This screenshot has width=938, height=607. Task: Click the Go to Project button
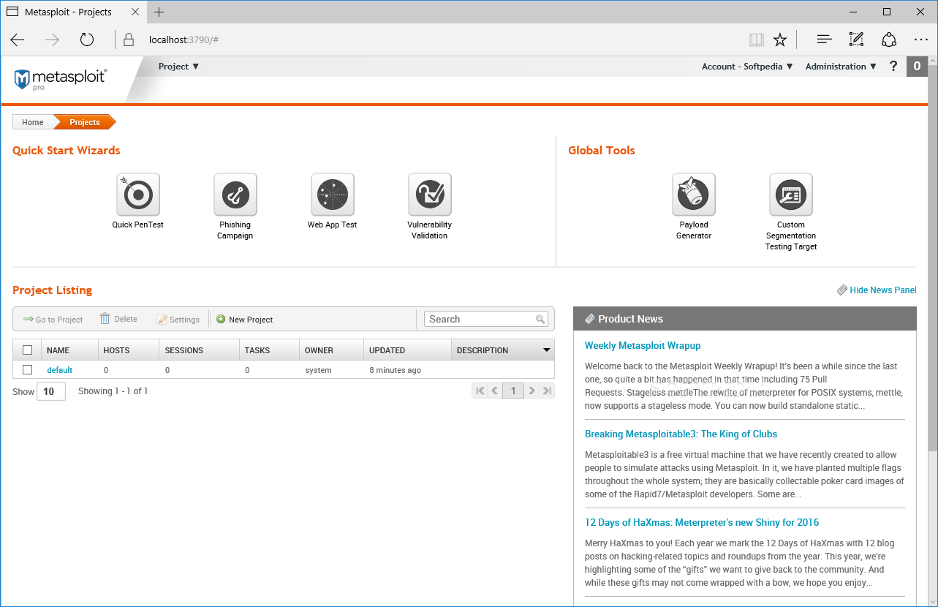pos(53,320)
